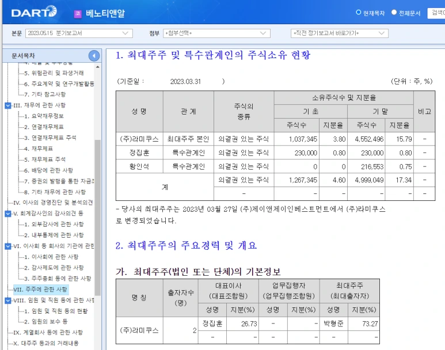This screenshot has height=350, width=445.
Task: Open 1. 요약재무정보 in tree
Action: coord(44,116)
